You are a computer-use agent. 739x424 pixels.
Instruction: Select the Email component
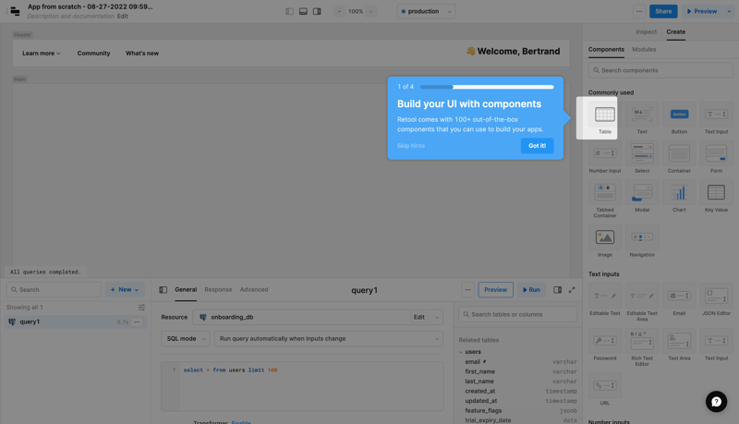[x=679, y=300]
